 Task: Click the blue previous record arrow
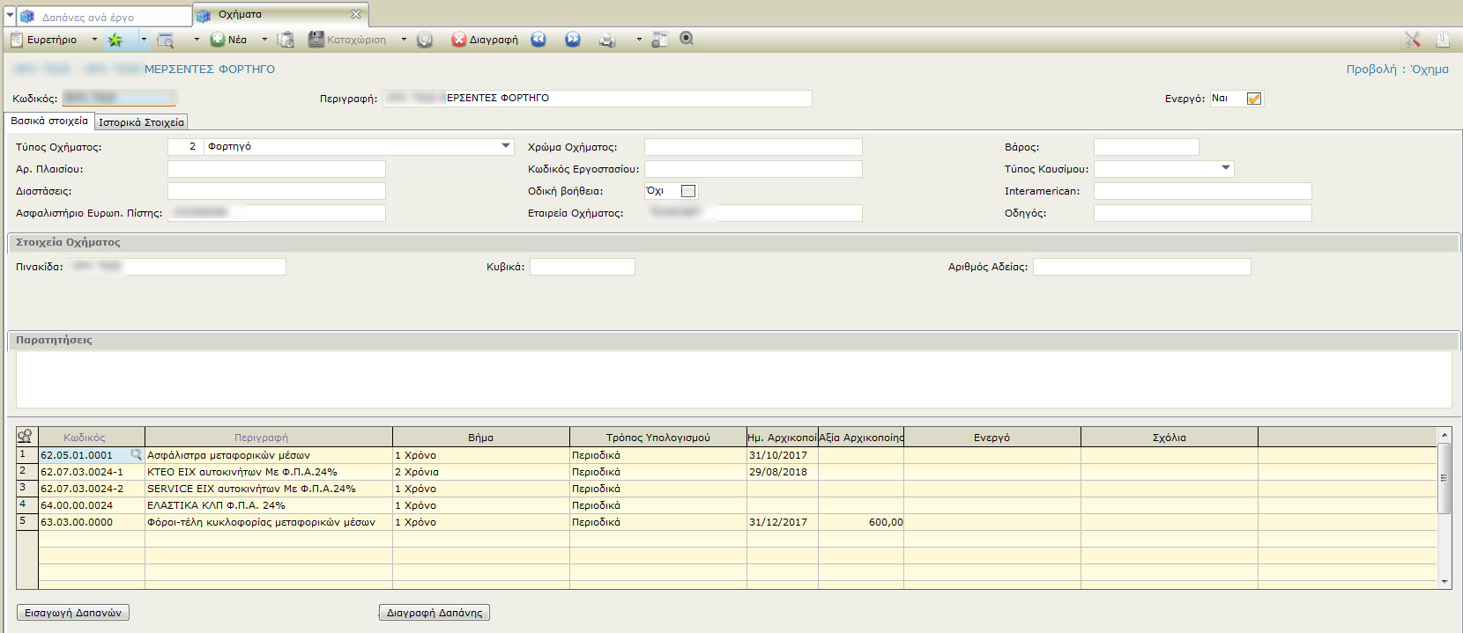coord(538,40)
